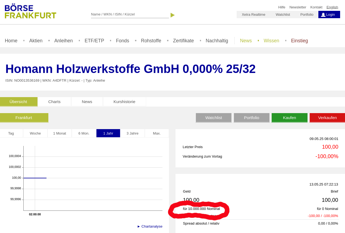Switch to the Charts tab
345x233 pixels.
(x=54, y=102)
